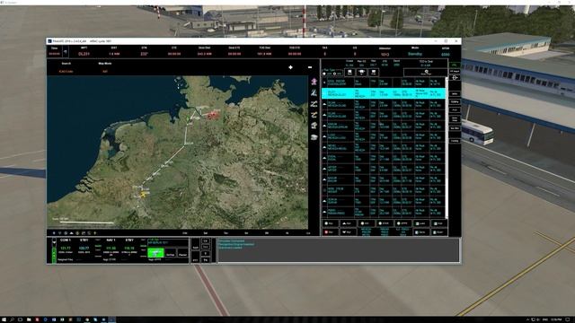Screen dimensions: 575x323
Task: Open the Map Mode selector
Action: click(105, 72)
